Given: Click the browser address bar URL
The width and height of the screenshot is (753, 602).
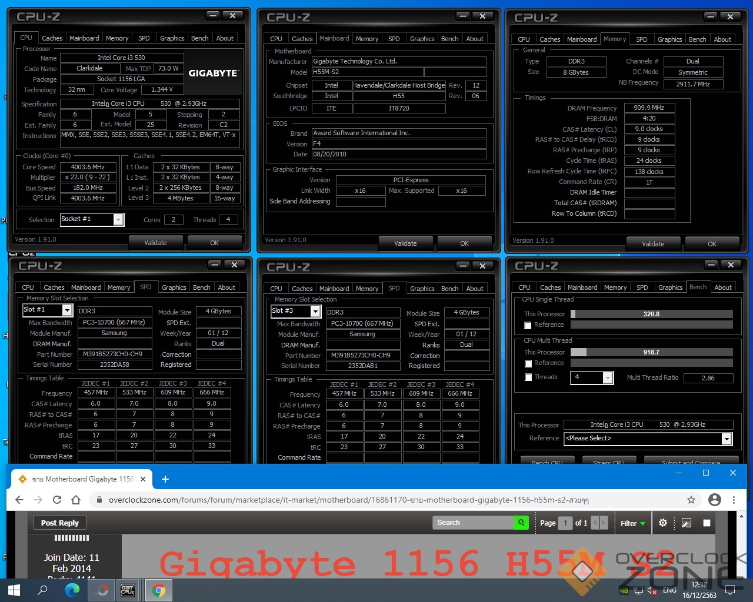Looking at the screenshot, I should pos(348,500).
